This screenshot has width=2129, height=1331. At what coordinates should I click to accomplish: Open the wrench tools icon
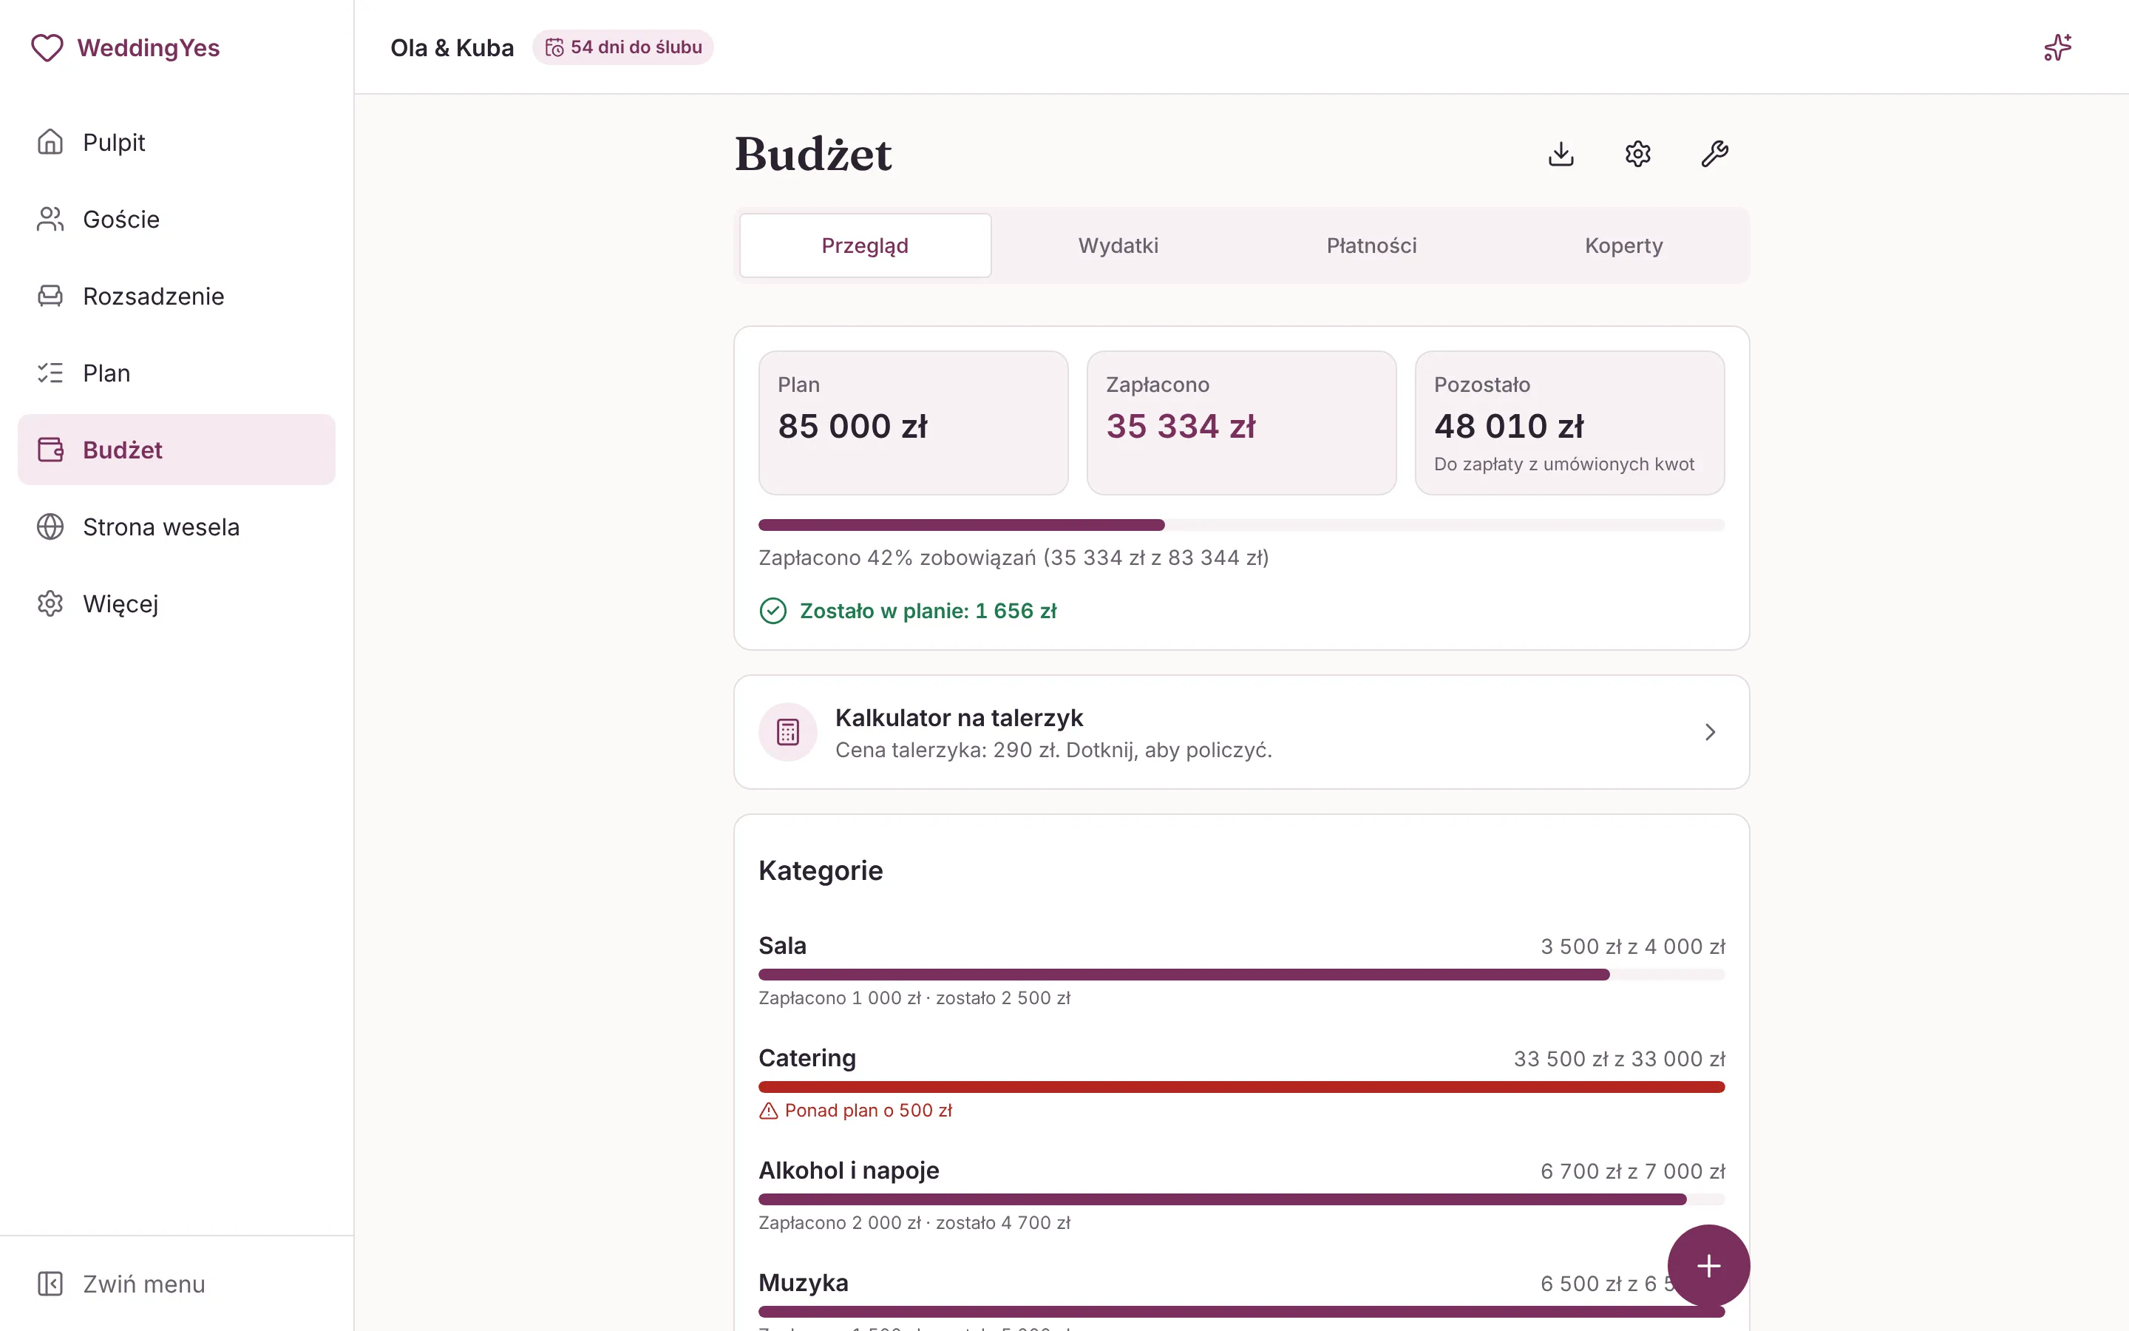click(x=1714, y=154)
